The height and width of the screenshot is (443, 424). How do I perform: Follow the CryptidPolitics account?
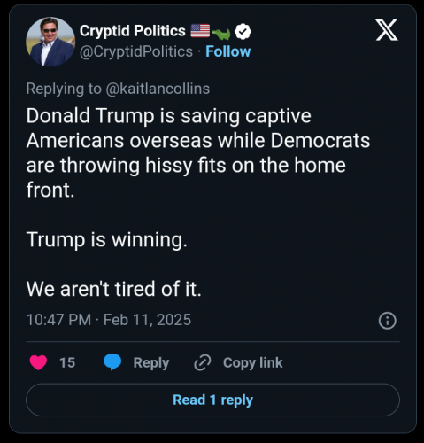point(228,51)
